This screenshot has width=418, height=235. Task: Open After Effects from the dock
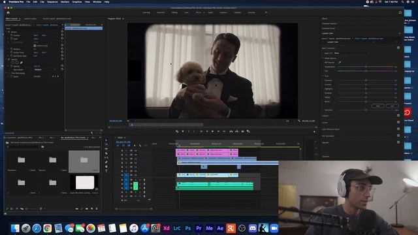click(x=220, y=228)
